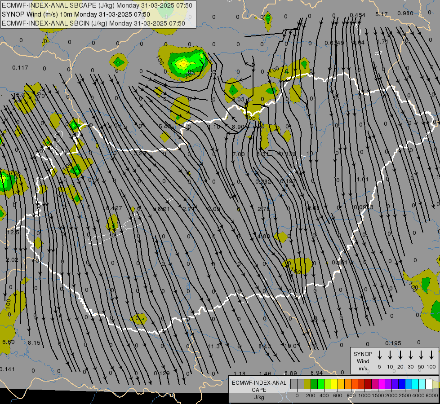Click the ECMWF-INDEX-ANAL CAPE legend label

tap(259, 390)
